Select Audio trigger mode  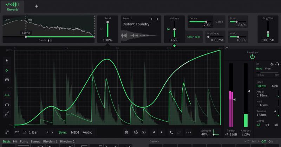coord(87,132)
